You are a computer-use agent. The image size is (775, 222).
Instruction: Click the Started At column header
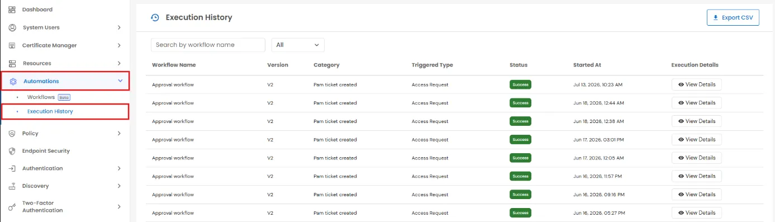(587, 65)
